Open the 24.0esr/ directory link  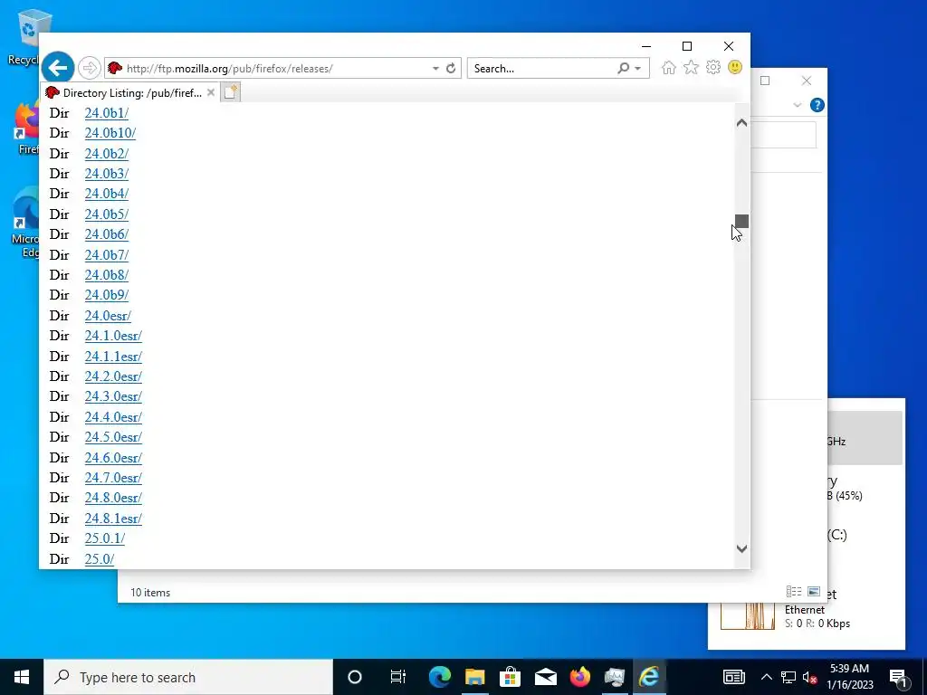pyautogui.click(x=108, y=316)
